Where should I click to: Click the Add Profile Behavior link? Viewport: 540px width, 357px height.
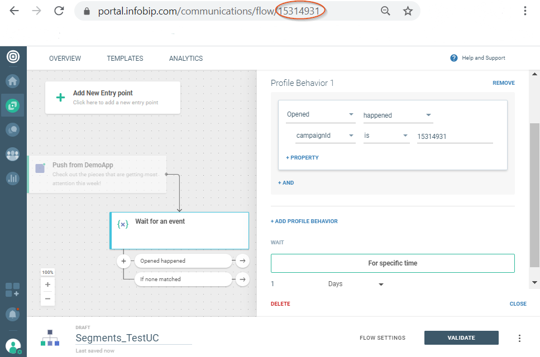tap(304, 221)
